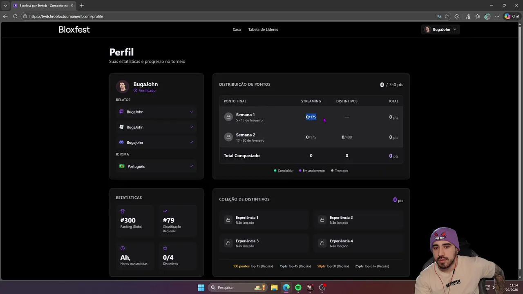The width and height of the screenshot is (523, 294).
Task: Click Total Conquistado label
Action: click(241, 156)
